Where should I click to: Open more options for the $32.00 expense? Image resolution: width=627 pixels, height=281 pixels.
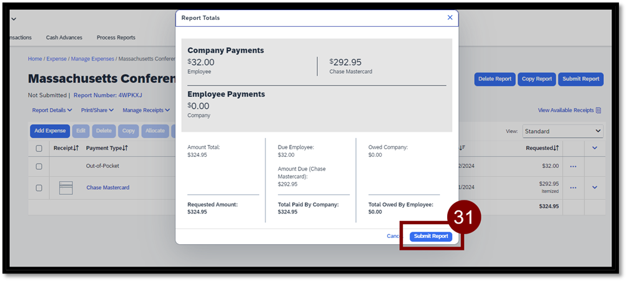point(573,166)
